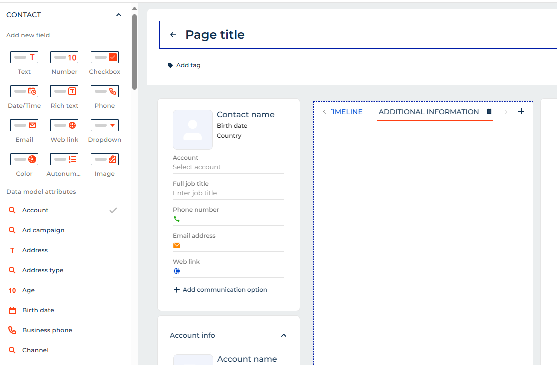Click the green phone icon under Phone number
This screenshot has height=365, width=557.
click(x=176, y=219)
